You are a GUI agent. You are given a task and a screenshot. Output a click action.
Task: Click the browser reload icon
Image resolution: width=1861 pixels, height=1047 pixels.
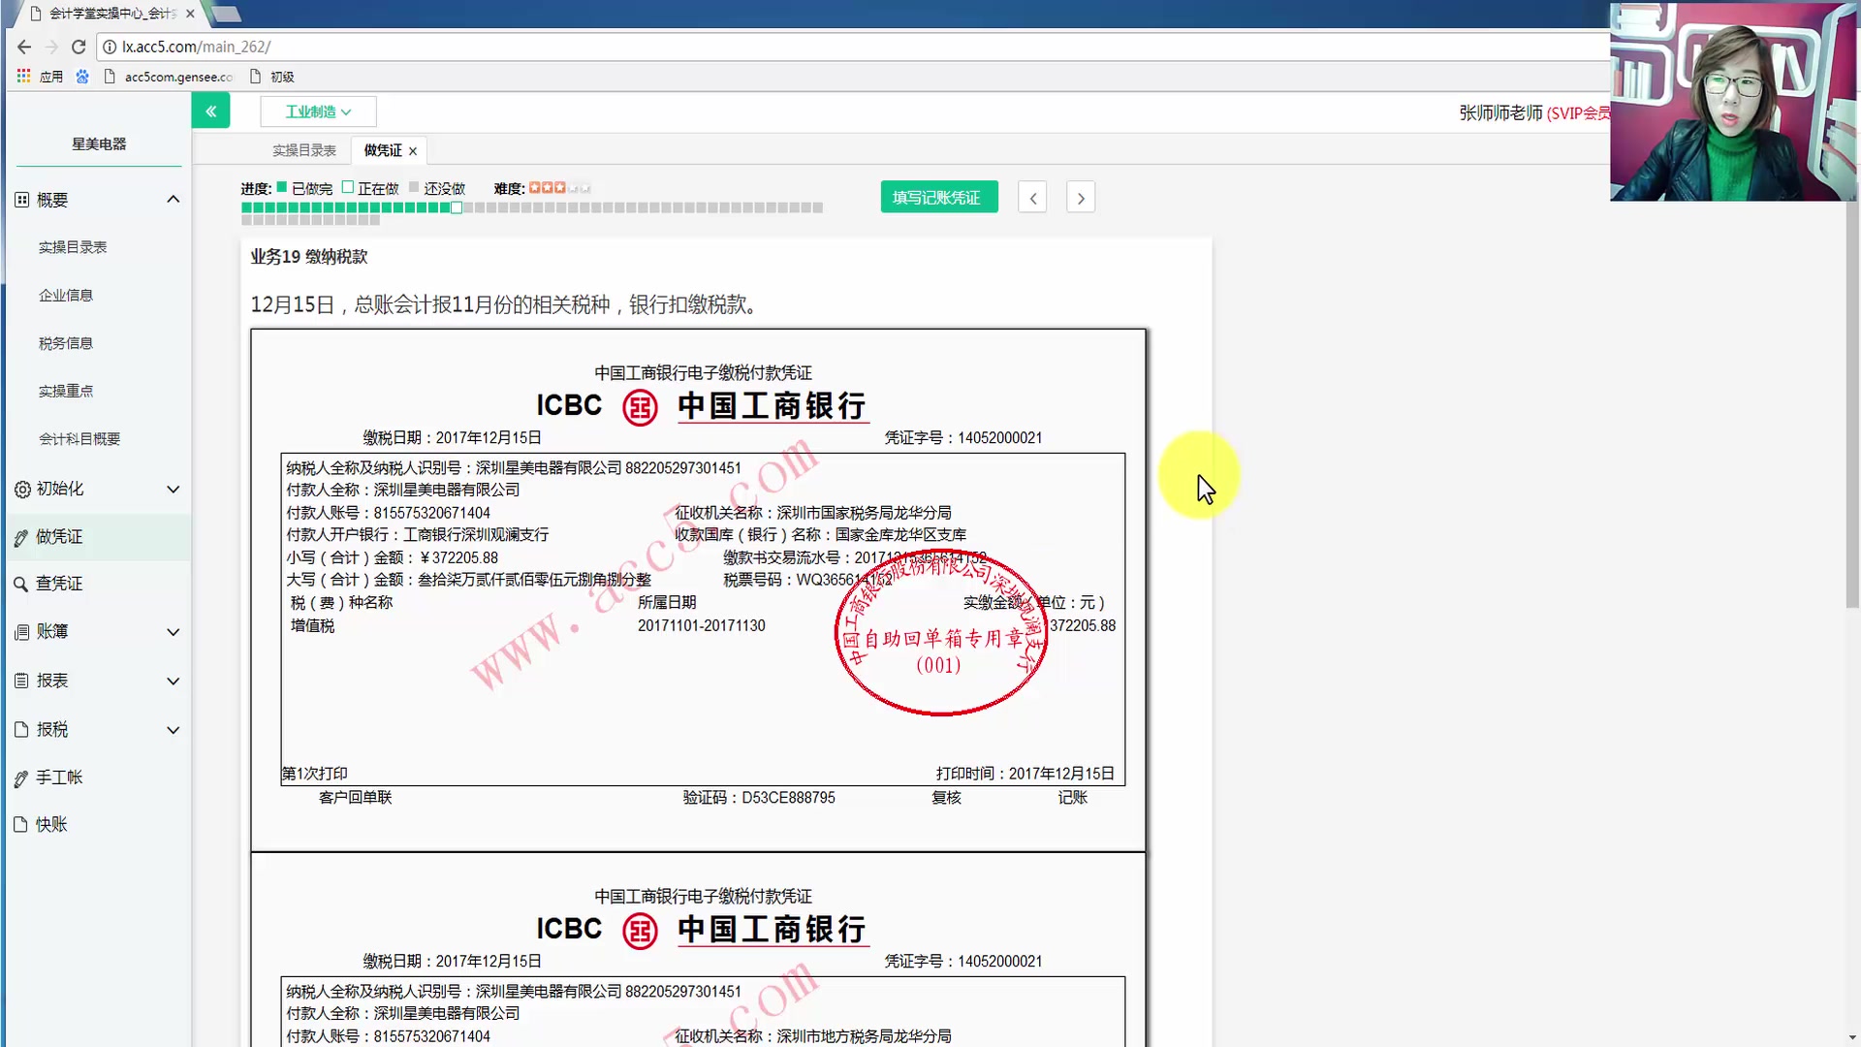pos(79,47)
